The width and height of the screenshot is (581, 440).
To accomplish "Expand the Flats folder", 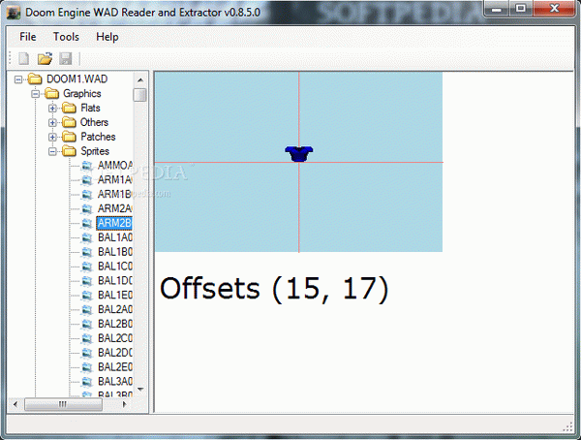I will [x=52, y=109].
